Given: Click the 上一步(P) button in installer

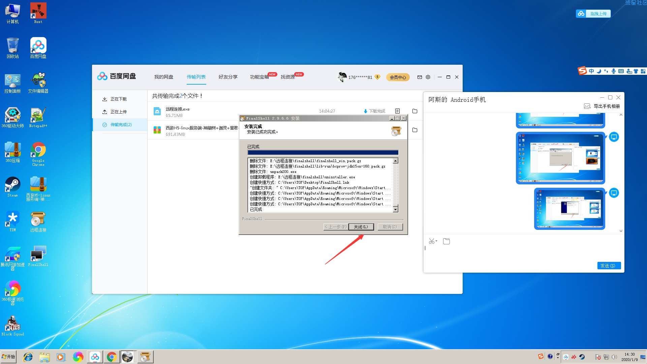Looking at the screenshot, I should 335,227.
